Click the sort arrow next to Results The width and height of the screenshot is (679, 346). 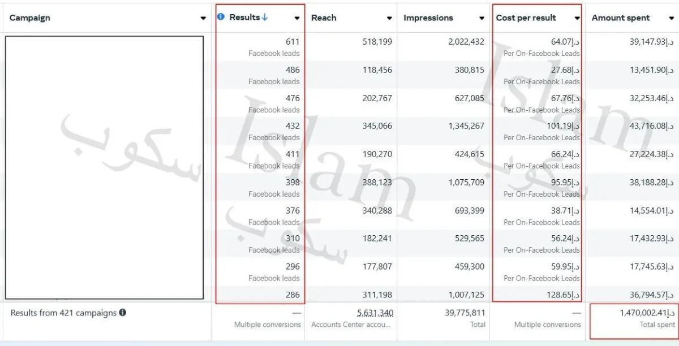pyautogui.click(x=265, y=18)
